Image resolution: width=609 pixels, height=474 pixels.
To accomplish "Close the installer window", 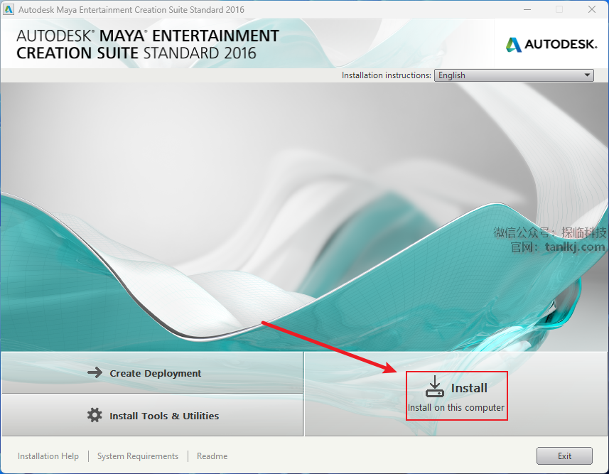I will coord(592,9).
